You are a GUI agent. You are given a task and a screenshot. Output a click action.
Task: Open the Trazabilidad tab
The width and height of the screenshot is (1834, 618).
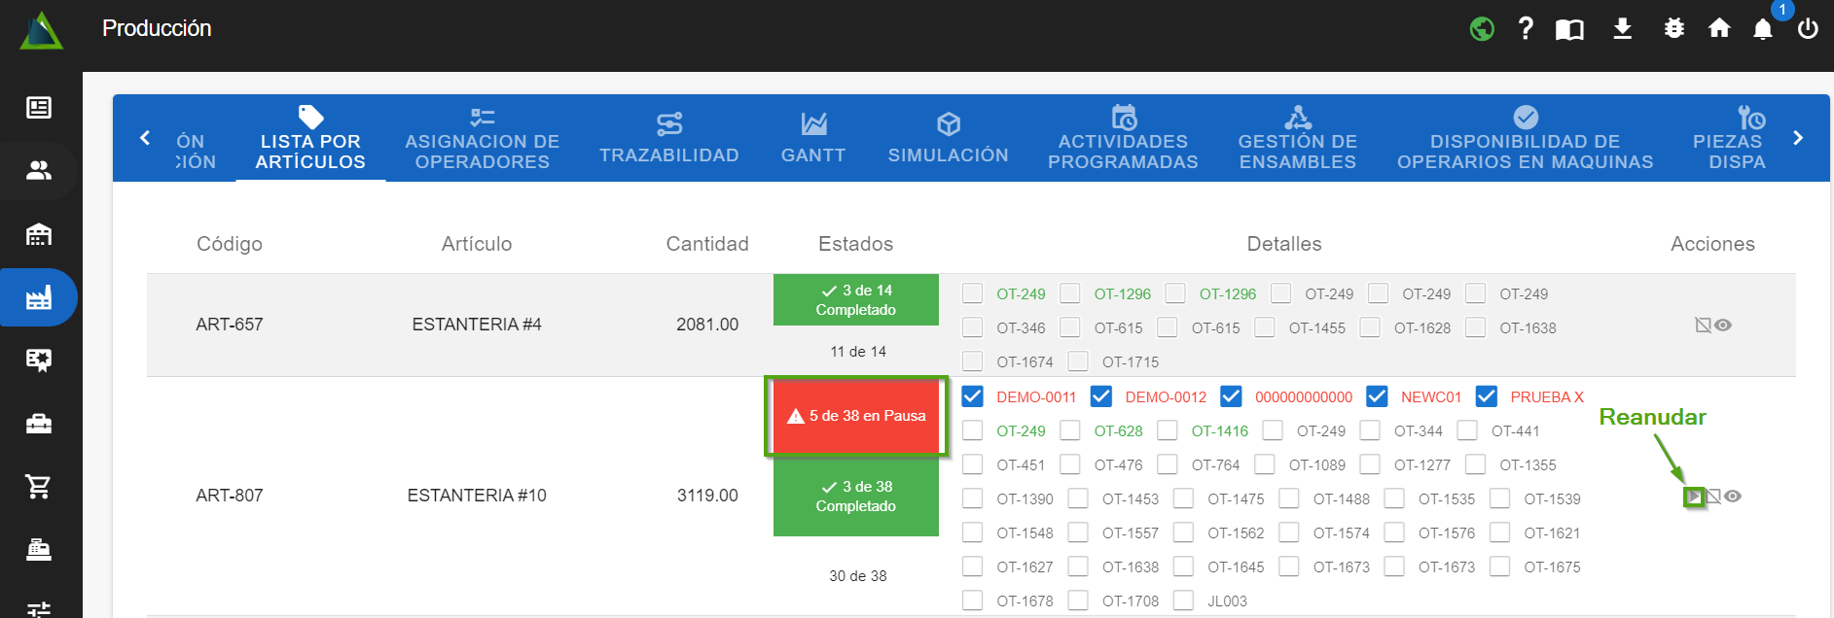(668, 138)
